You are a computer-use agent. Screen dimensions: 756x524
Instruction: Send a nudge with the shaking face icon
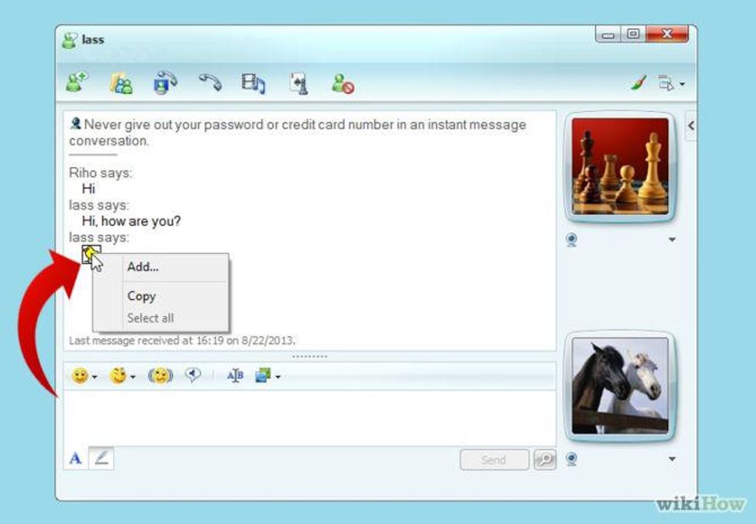tap(160, 376)
